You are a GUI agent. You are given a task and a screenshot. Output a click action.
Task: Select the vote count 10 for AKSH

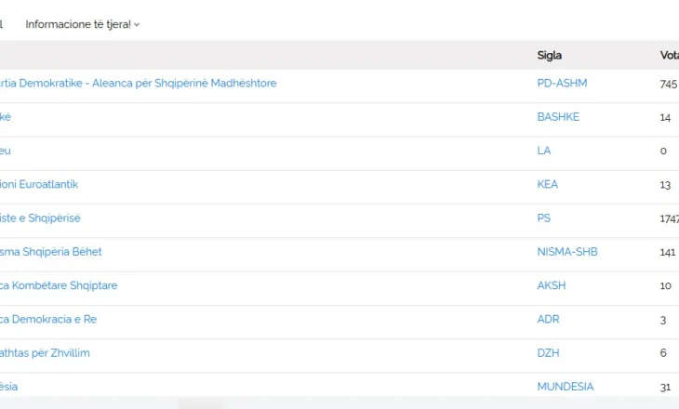click(666, 286)
